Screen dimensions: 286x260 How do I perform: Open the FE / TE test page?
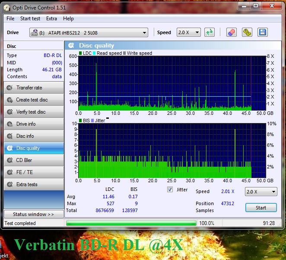(x=34, y=172)
